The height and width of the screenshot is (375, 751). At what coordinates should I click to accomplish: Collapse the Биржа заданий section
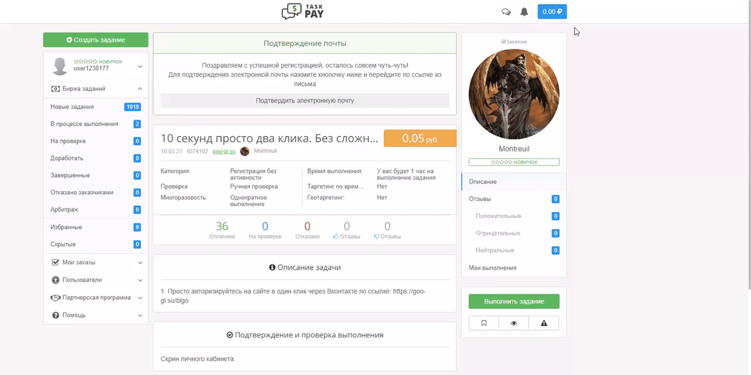[140, 89]
